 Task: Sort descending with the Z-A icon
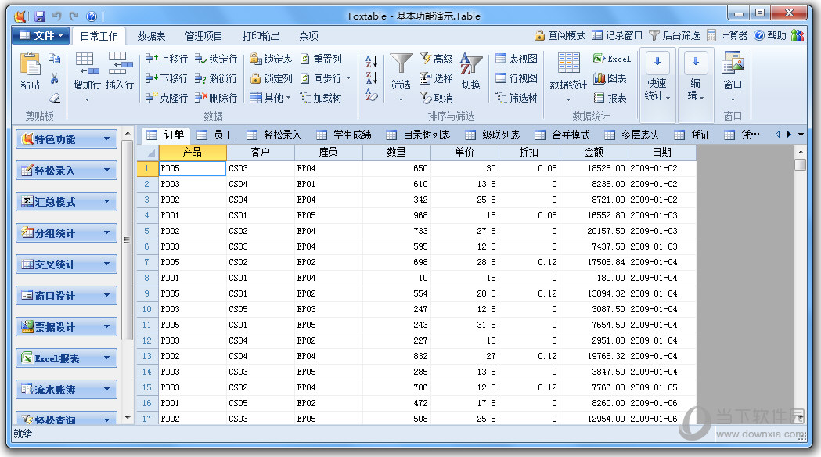click(x=371, y=78)
